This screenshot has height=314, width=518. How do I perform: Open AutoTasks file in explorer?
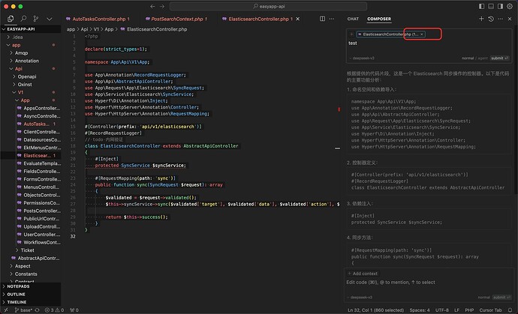pos(30,124)
